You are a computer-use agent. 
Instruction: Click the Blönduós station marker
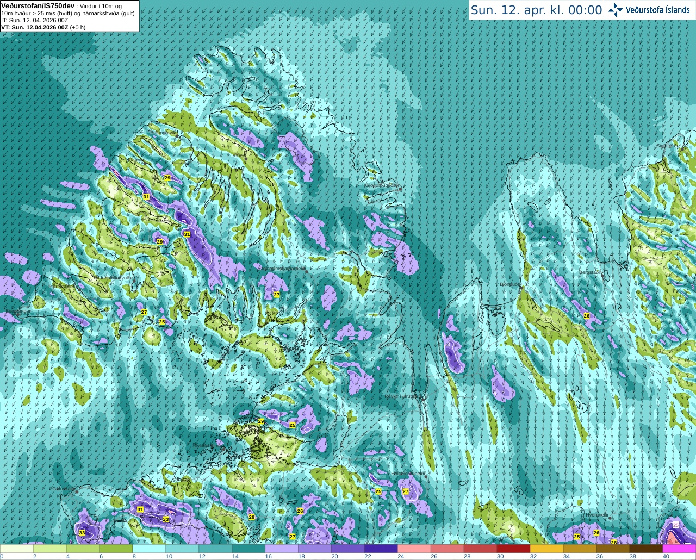pyautogui.click(x=520, y=287)
